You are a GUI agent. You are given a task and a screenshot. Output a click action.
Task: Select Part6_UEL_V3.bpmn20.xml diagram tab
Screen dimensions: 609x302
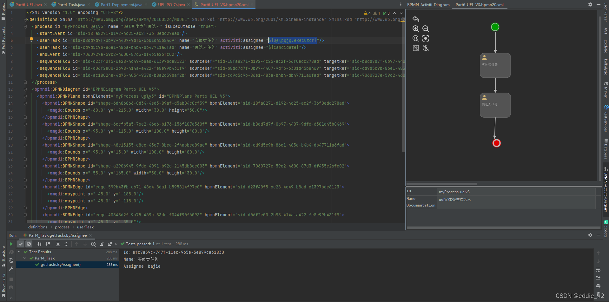[480, 4]
